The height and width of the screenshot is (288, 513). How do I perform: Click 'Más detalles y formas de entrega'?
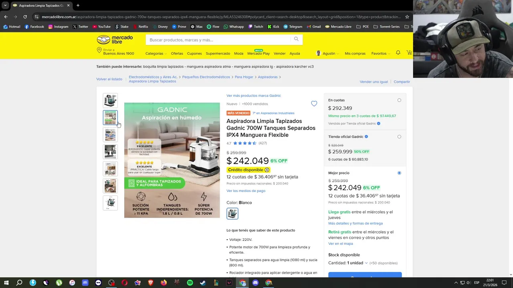(355, 223)
